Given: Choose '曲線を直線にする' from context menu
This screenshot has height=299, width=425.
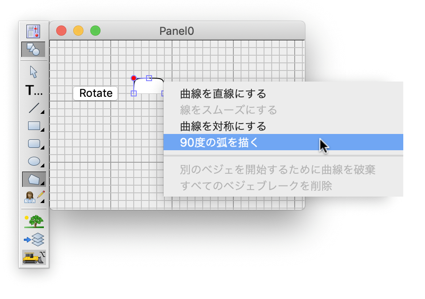Looking at the screenshot, I should tap(223, 93).
